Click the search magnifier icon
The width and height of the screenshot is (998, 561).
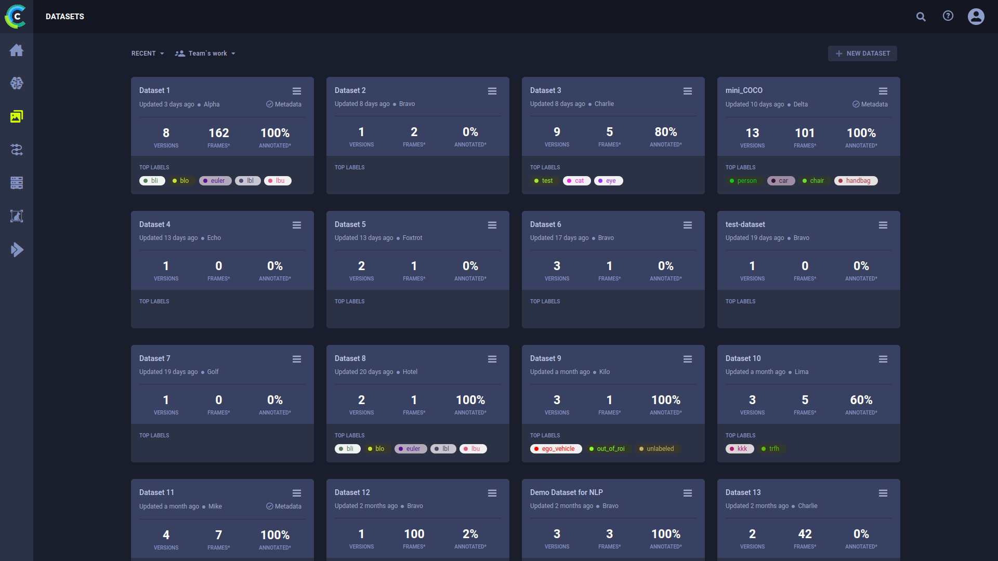point(921,17)
